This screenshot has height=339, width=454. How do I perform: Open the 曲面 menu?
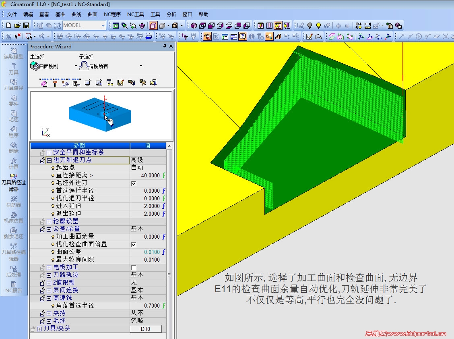click(x=92, y=14)
